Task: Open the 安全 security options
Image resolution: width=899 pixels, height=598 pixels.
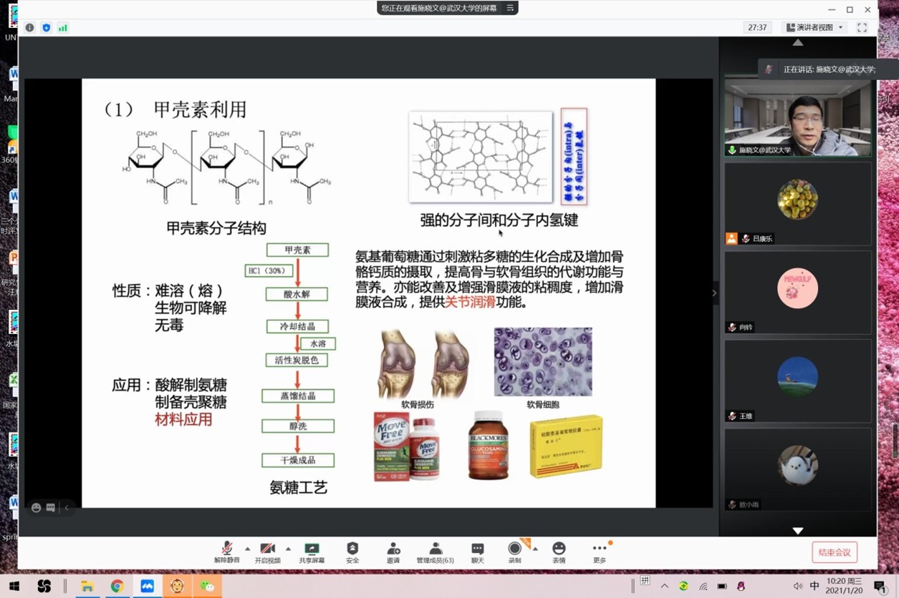Action: [x=352, y=552]
